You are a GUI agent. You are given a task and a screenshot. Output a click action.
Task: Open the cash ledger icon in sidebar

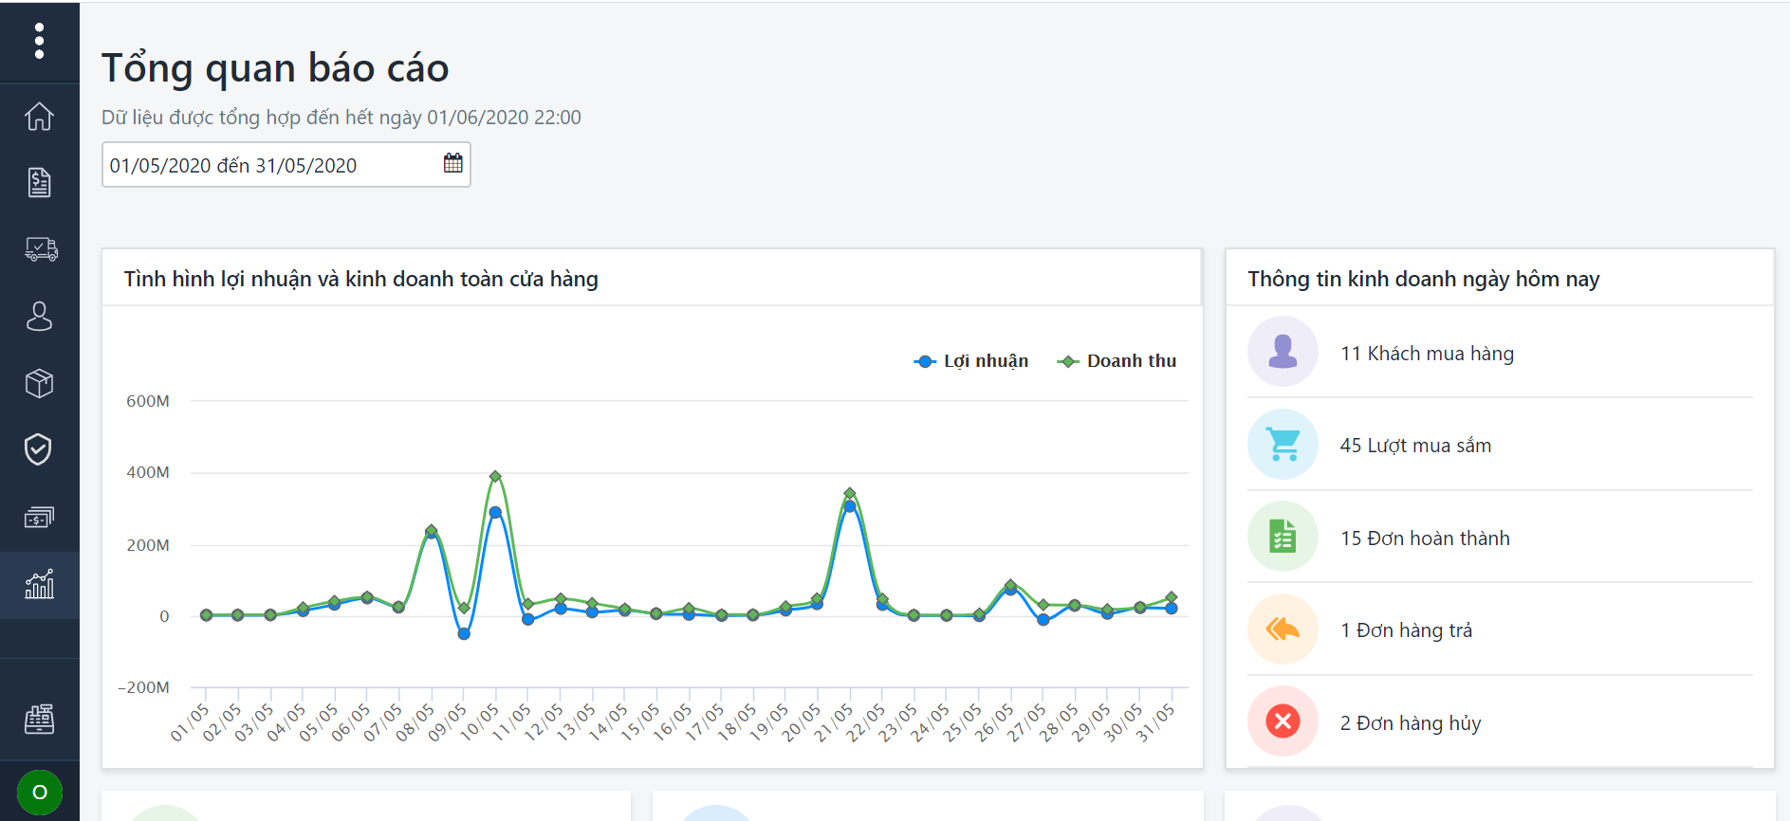39,517
